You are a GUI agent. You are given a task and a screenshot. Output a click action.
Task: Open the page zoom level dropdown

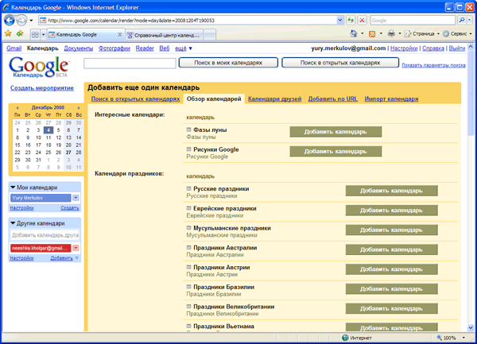pos(463,338)
